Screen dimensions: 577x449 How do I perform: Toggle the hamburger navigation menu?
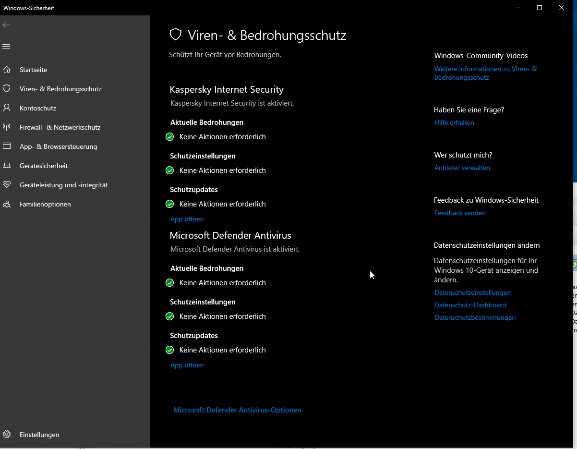[7, 47]
